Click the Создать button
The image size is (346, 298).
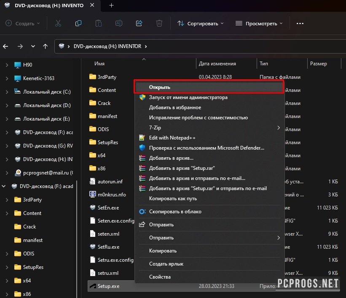click(23, 24)
